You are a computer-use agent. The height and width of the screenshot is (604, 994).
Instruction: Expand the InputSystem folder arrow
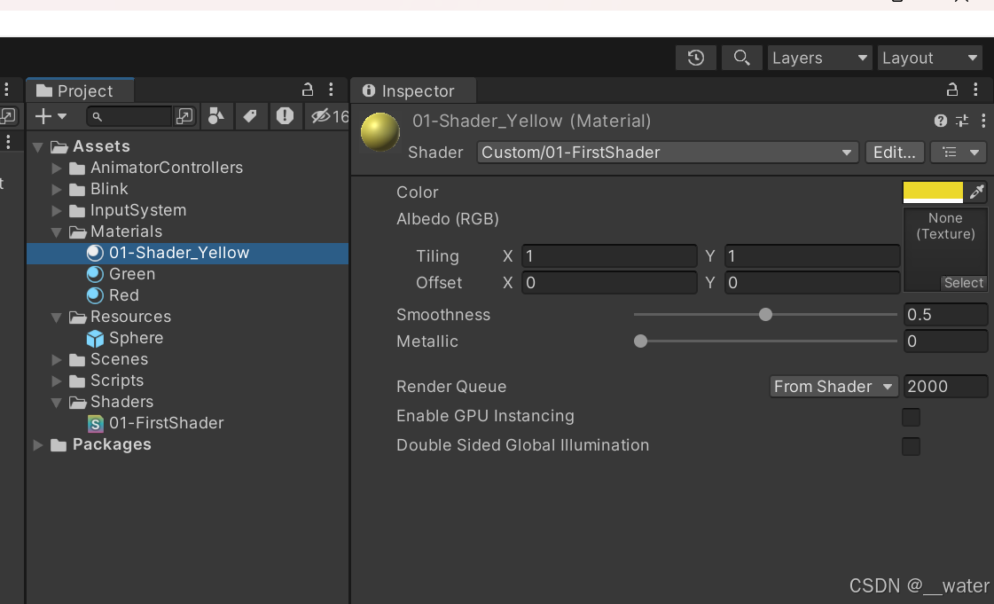[x=57, y=210]
